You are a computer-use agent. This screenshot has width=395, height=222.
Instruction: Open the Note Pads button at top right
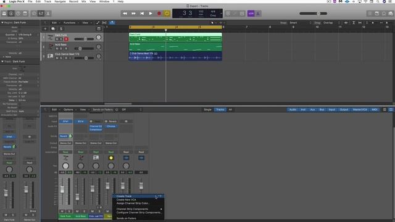point(377,14)
